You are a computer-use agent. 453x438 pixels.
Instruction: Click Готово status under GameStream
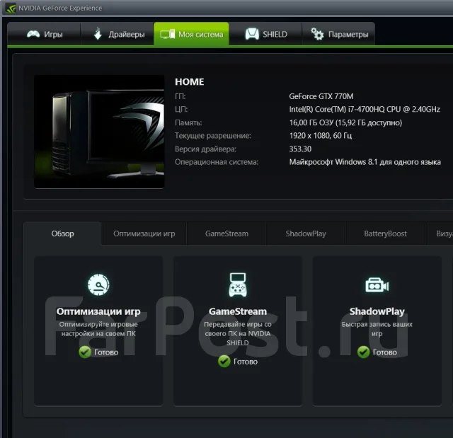(x=246, y=362)
